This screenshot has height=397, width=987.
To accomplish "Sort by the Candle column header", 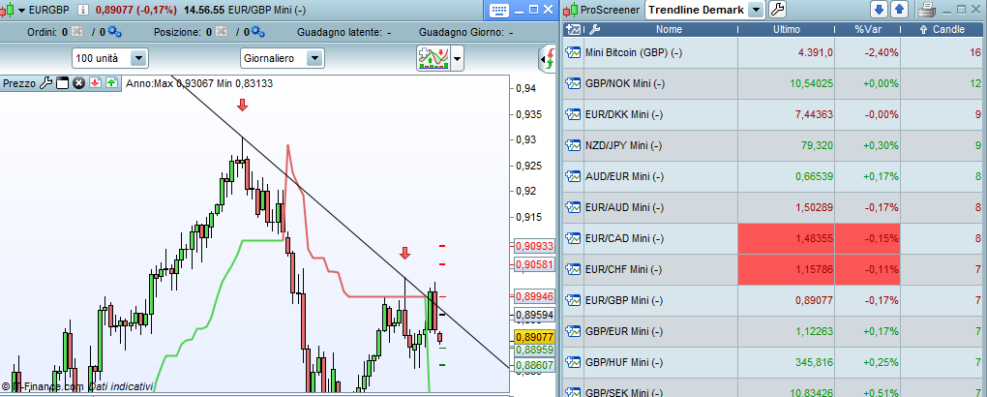I will [x=942, y=29].
